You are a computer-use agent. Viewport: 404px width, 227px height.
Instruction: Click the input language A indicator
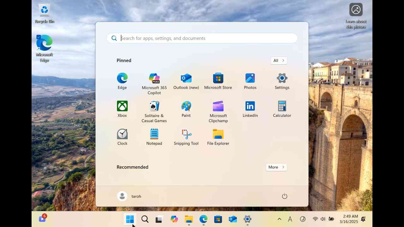(x=290, y=219)
